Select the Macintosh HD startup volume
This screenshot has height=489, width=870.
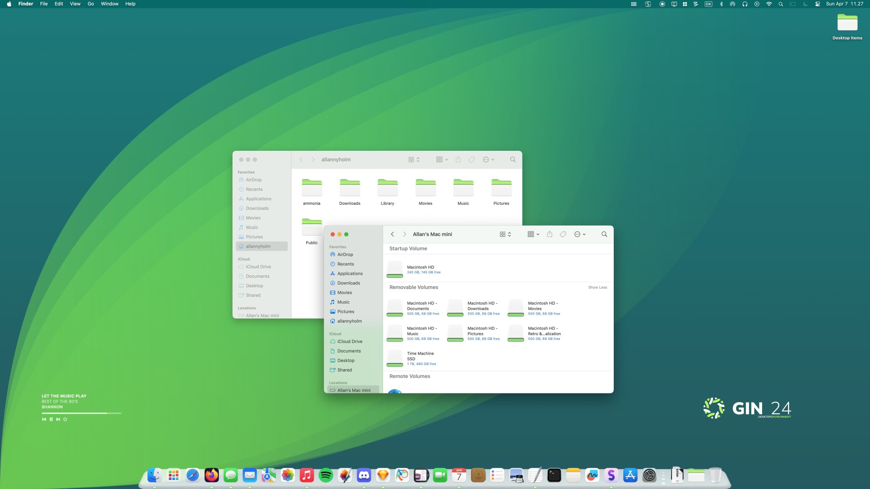click(x=414, y=269)
